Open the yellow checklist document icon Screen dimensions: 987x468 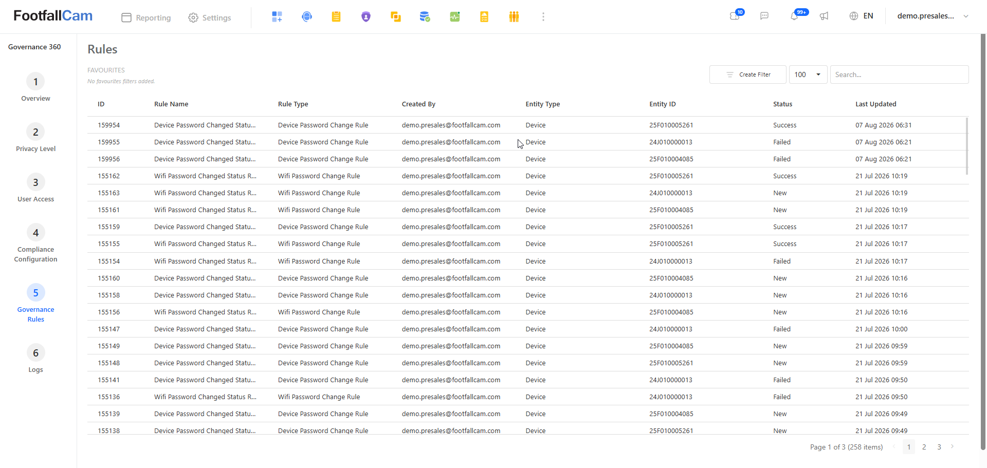point(484,17)
